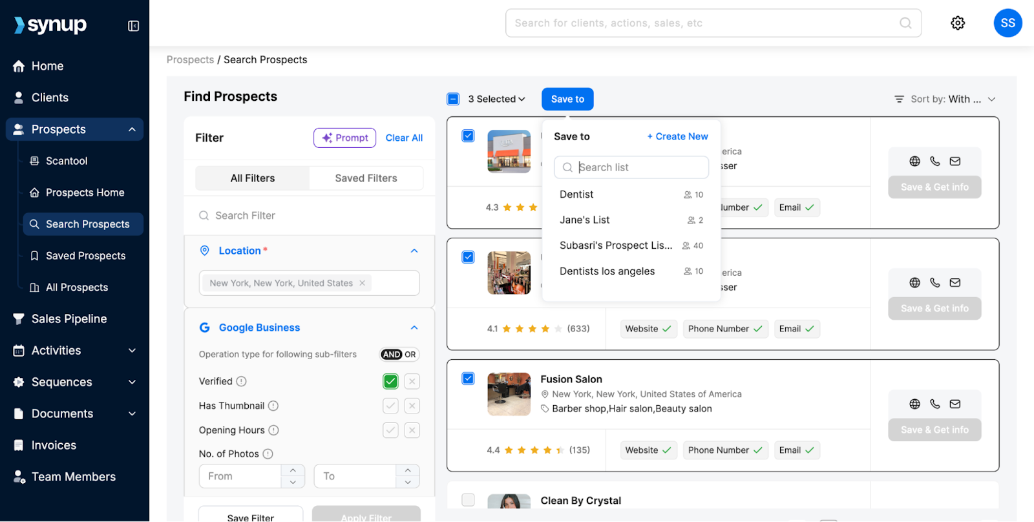Click the Synup logo

tap(50, 25)
